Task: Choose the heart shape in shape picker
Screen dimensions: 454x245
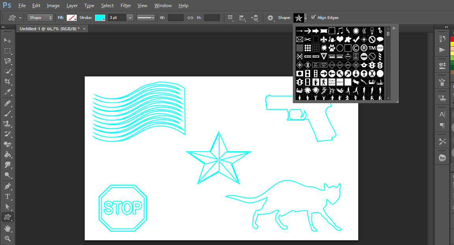Action: point(340,39)
